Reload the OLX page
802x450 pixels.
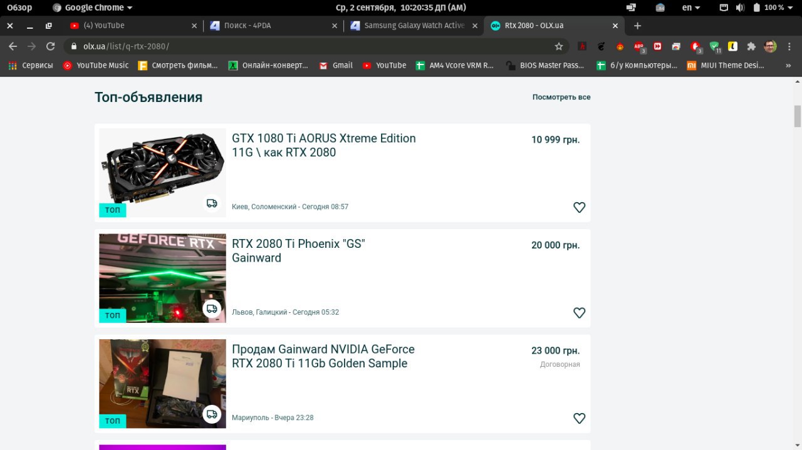tap(51, 46)
